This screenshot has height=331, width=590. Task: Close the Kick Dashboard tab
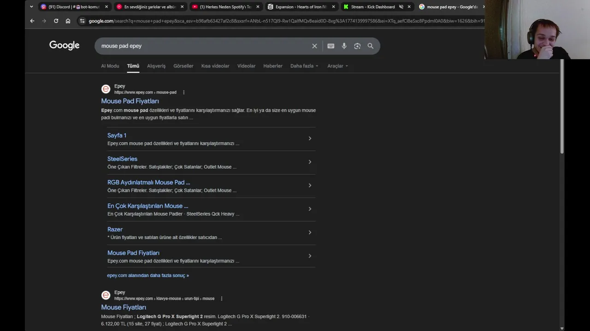[x=409, y=7]
